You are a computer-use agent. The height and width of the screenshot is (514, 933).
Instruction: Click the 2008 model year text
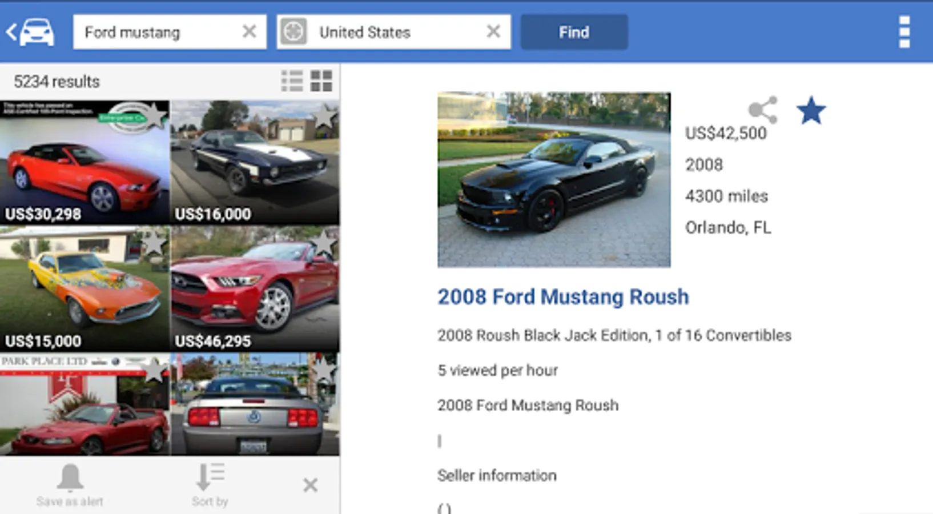[704, 165]
